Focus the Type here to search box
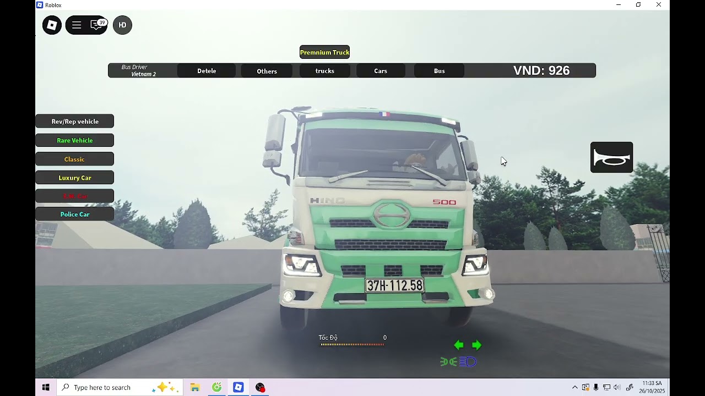The height and width of the screenshot is (396, 705). [120, 387]
